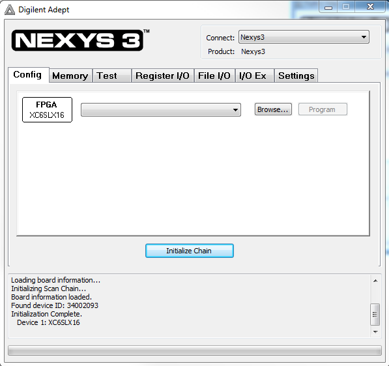Image resolution: width=389 pixels, height=366 pixels.
Task: Open the Connect device dropdown
Action: [x=304, y=37]
